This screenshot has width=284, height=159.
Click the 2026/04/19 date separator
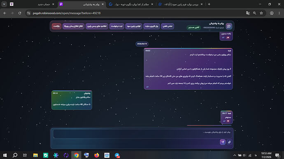[x=142, y=44]
